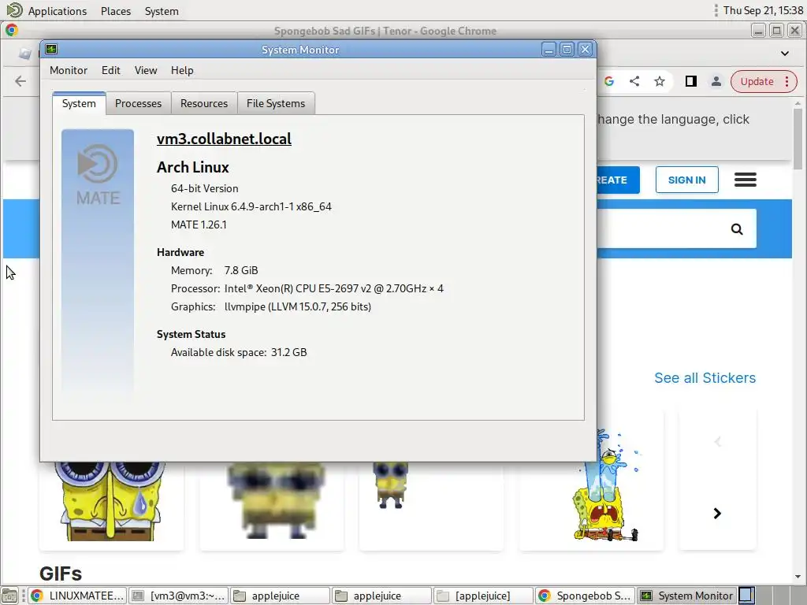Open the Places menu in top panel
The height and width of the screenshot is (605, 807).
(x=116, y=11)
